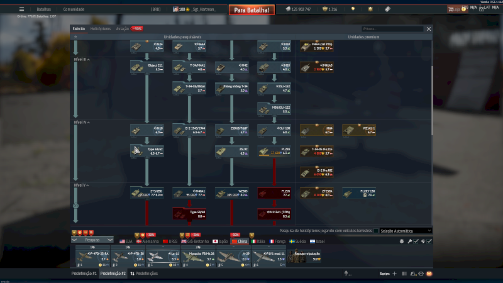Open the _Sgt_Hartman_ player profile
503x283 pixels.
click(195, 9)
